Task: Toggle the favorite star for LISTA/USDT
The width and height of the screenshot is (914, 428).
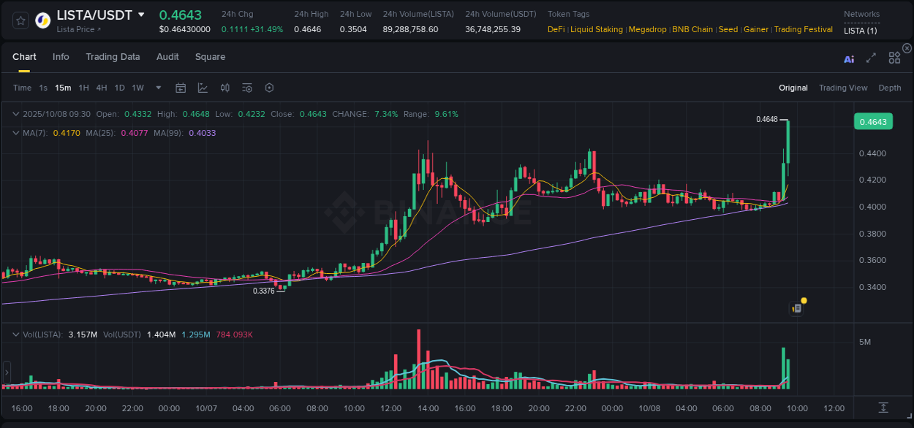Action: [x=20, y=20]
